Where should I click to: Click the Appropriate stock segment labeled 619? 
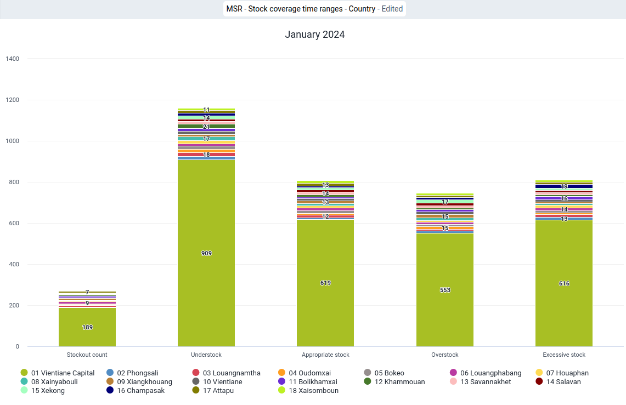coord(325,283)
